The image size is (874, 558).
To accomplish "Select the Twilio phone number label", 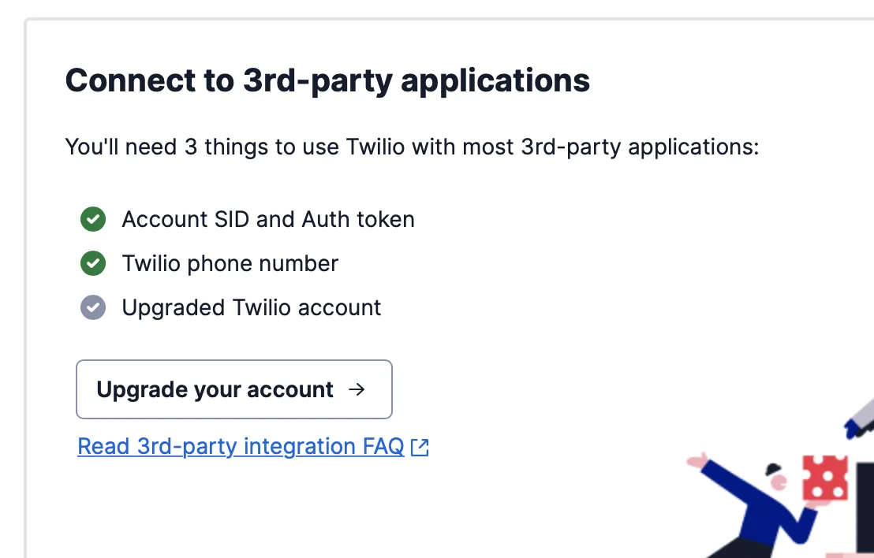I will click(x=230, y=263).
